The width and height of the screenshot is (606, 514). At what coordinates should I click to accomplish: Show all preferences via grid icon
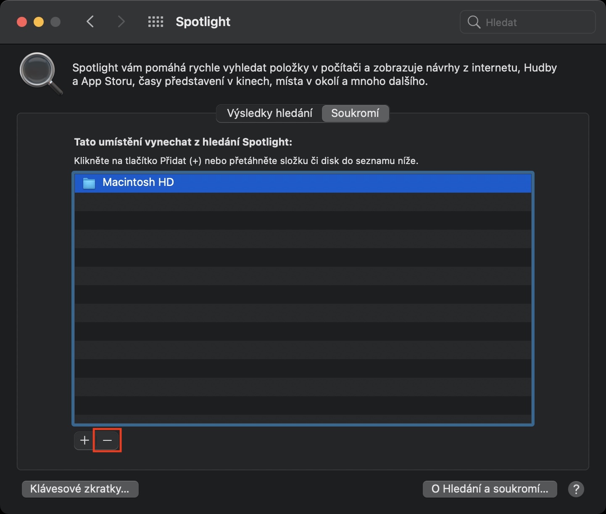[x=155, y=22]
